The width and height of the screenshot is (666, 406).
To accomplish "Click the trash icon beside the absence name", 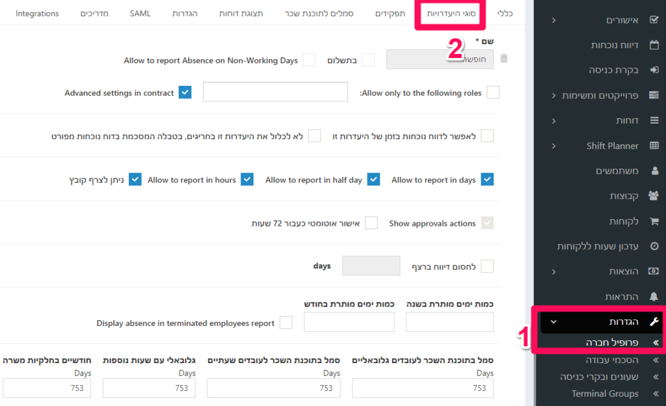I will [x=504, y=59].
